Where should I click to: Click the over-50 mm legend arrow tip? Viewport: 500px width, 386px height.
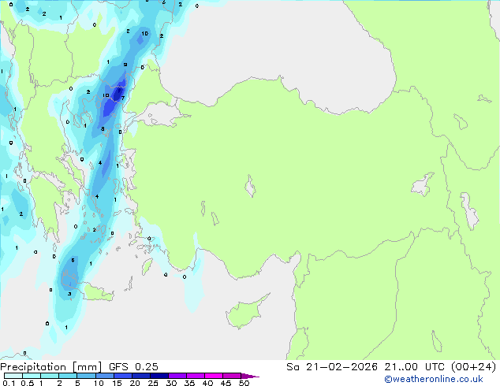[250, 376]
